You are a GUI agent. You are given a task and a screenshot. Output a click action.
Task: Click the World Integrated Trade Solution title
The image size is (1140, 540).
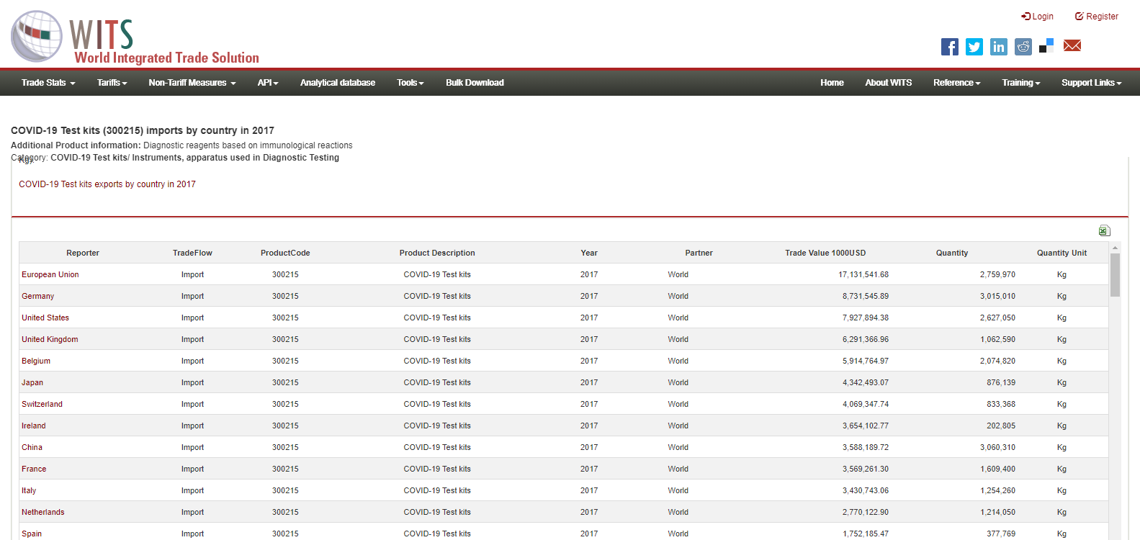coord(166,58)
